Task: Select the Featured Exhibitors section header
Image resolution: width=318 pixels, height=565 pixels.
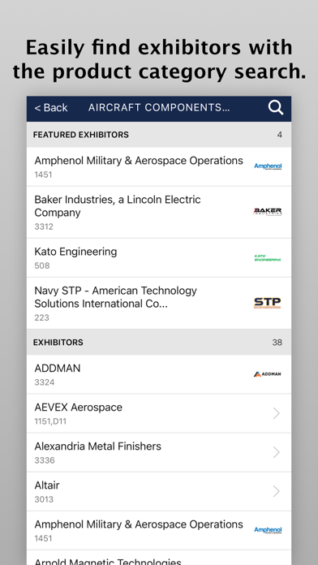Action: click(x=159, y=135)
